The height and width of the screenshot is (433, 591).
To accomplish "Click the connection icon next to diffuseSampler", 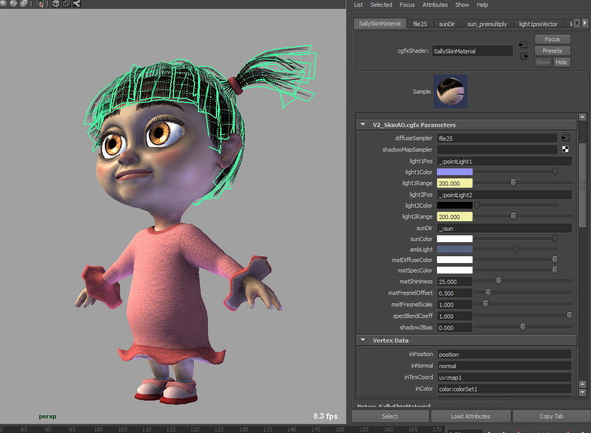I will pos(565,138).
